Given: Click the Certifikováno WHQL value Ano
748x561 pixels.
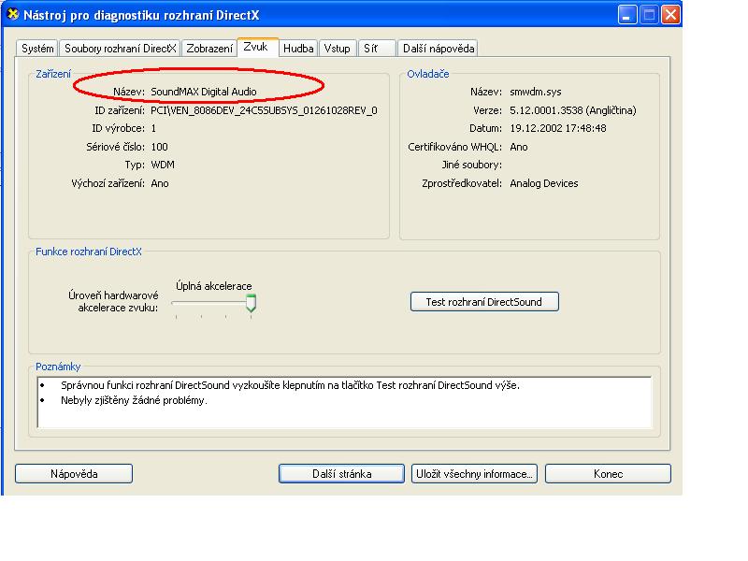Looking at the screenshot, I should pyautogui.click(x=519, y=147).
